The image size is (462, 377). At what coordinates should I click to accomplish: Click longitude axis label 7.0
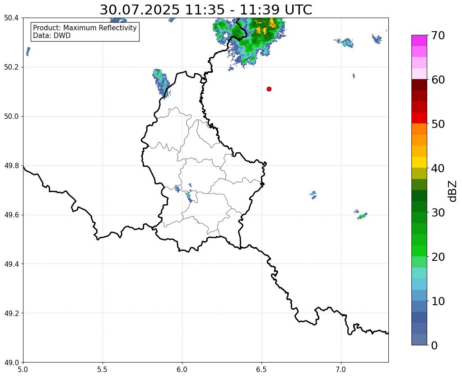point(341,370)
